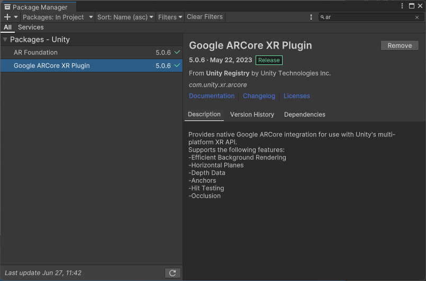Open the Packages: In Project dropdown
This screenshot has height=281, width=426.
point(58,17)
